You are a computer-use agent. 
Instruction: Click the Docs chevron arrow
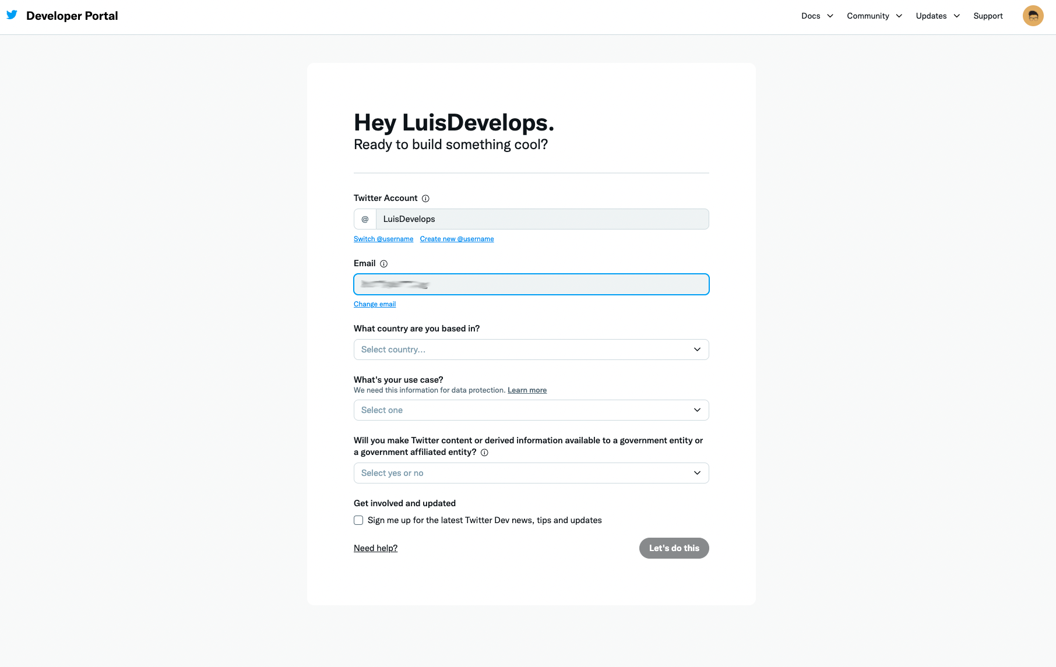click(x=830, y=16)
